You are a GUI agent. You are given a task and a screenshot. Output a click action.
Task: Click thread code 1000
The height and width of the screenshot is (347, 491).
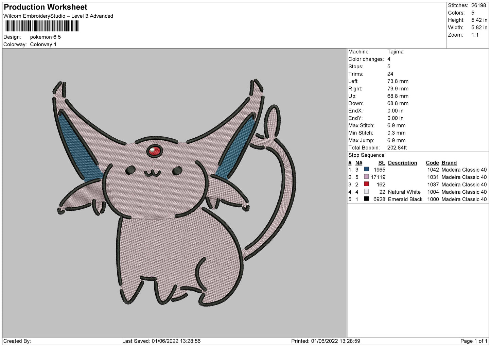tap(433, 199)
